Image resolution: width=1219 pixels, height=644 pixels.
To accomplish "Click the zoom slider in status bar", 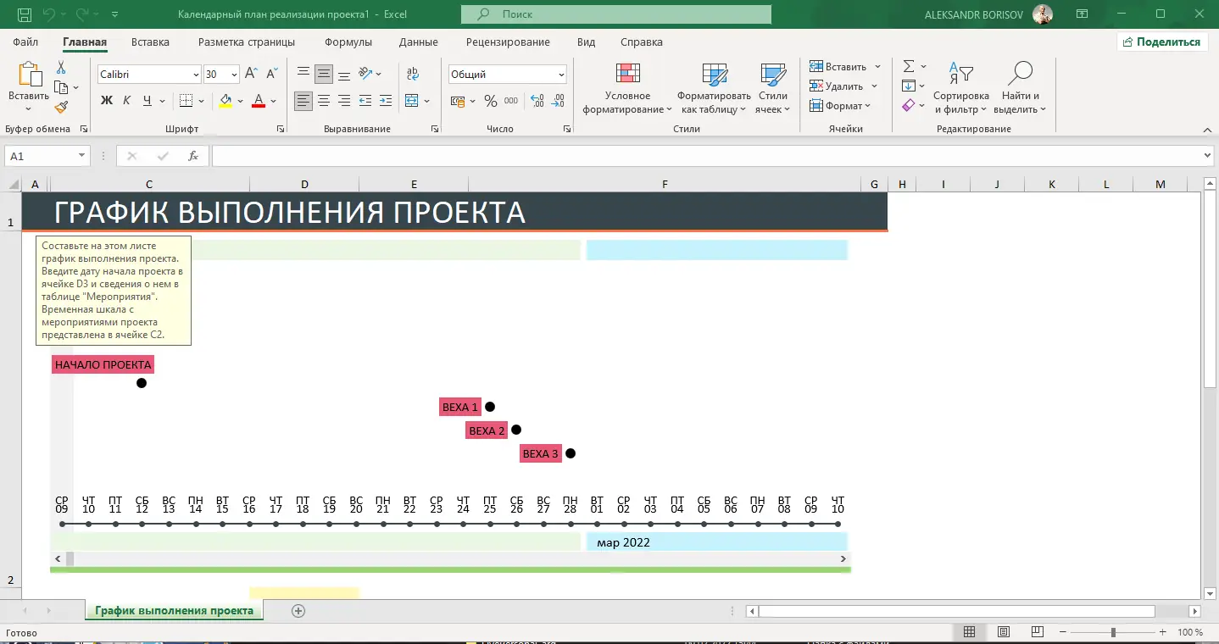I will [x=1113, y=632].
